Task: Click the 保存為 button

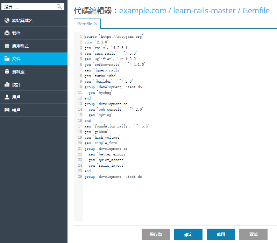Action: (156, 234)
